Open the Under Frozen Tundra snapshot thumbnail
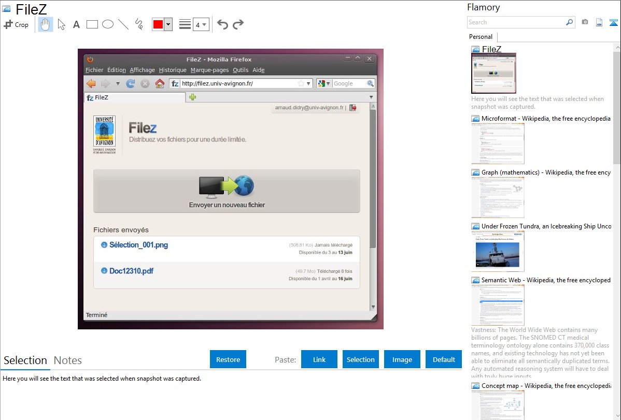Screen dimensions: 621x420 (498, 251)
